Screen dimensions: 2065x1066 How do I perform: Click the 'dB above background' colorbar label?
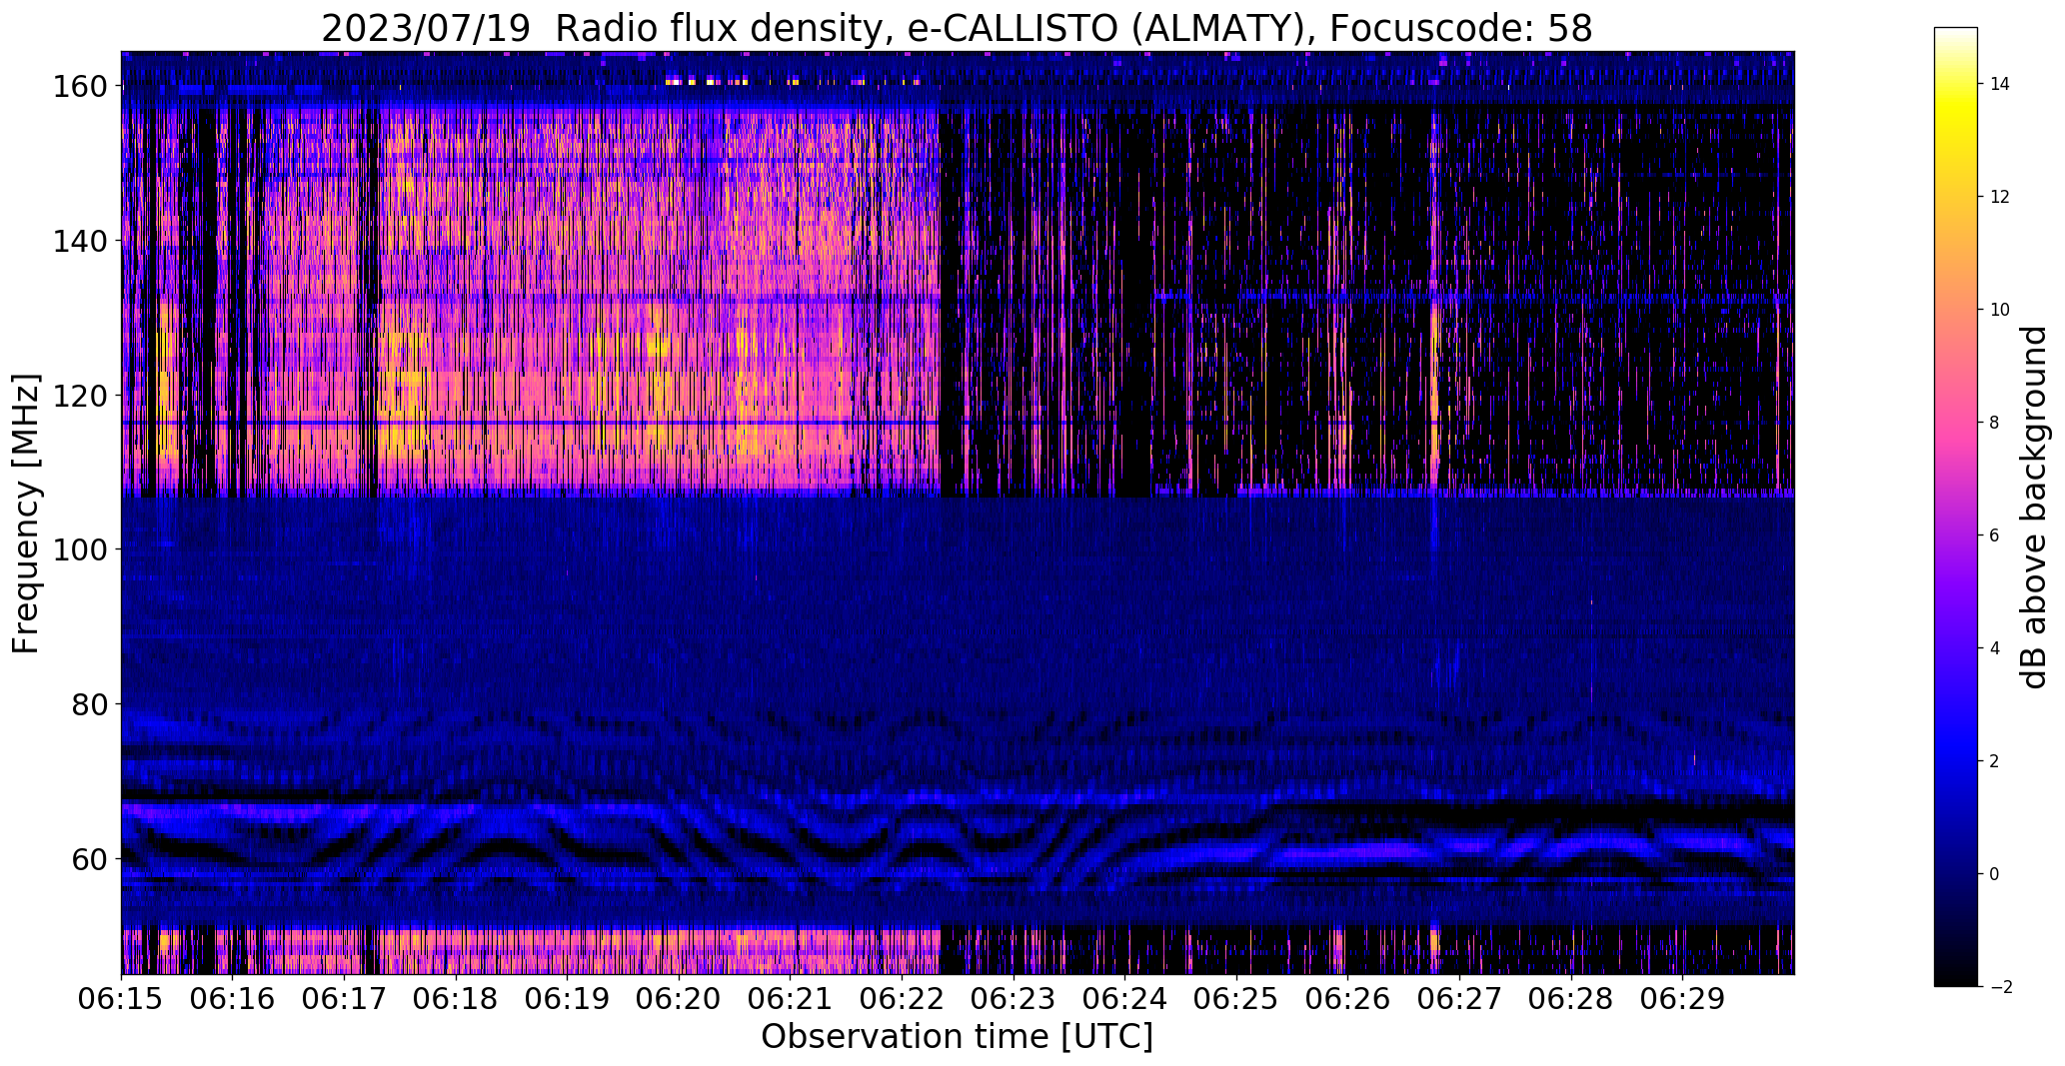(x=2034, y=507)
